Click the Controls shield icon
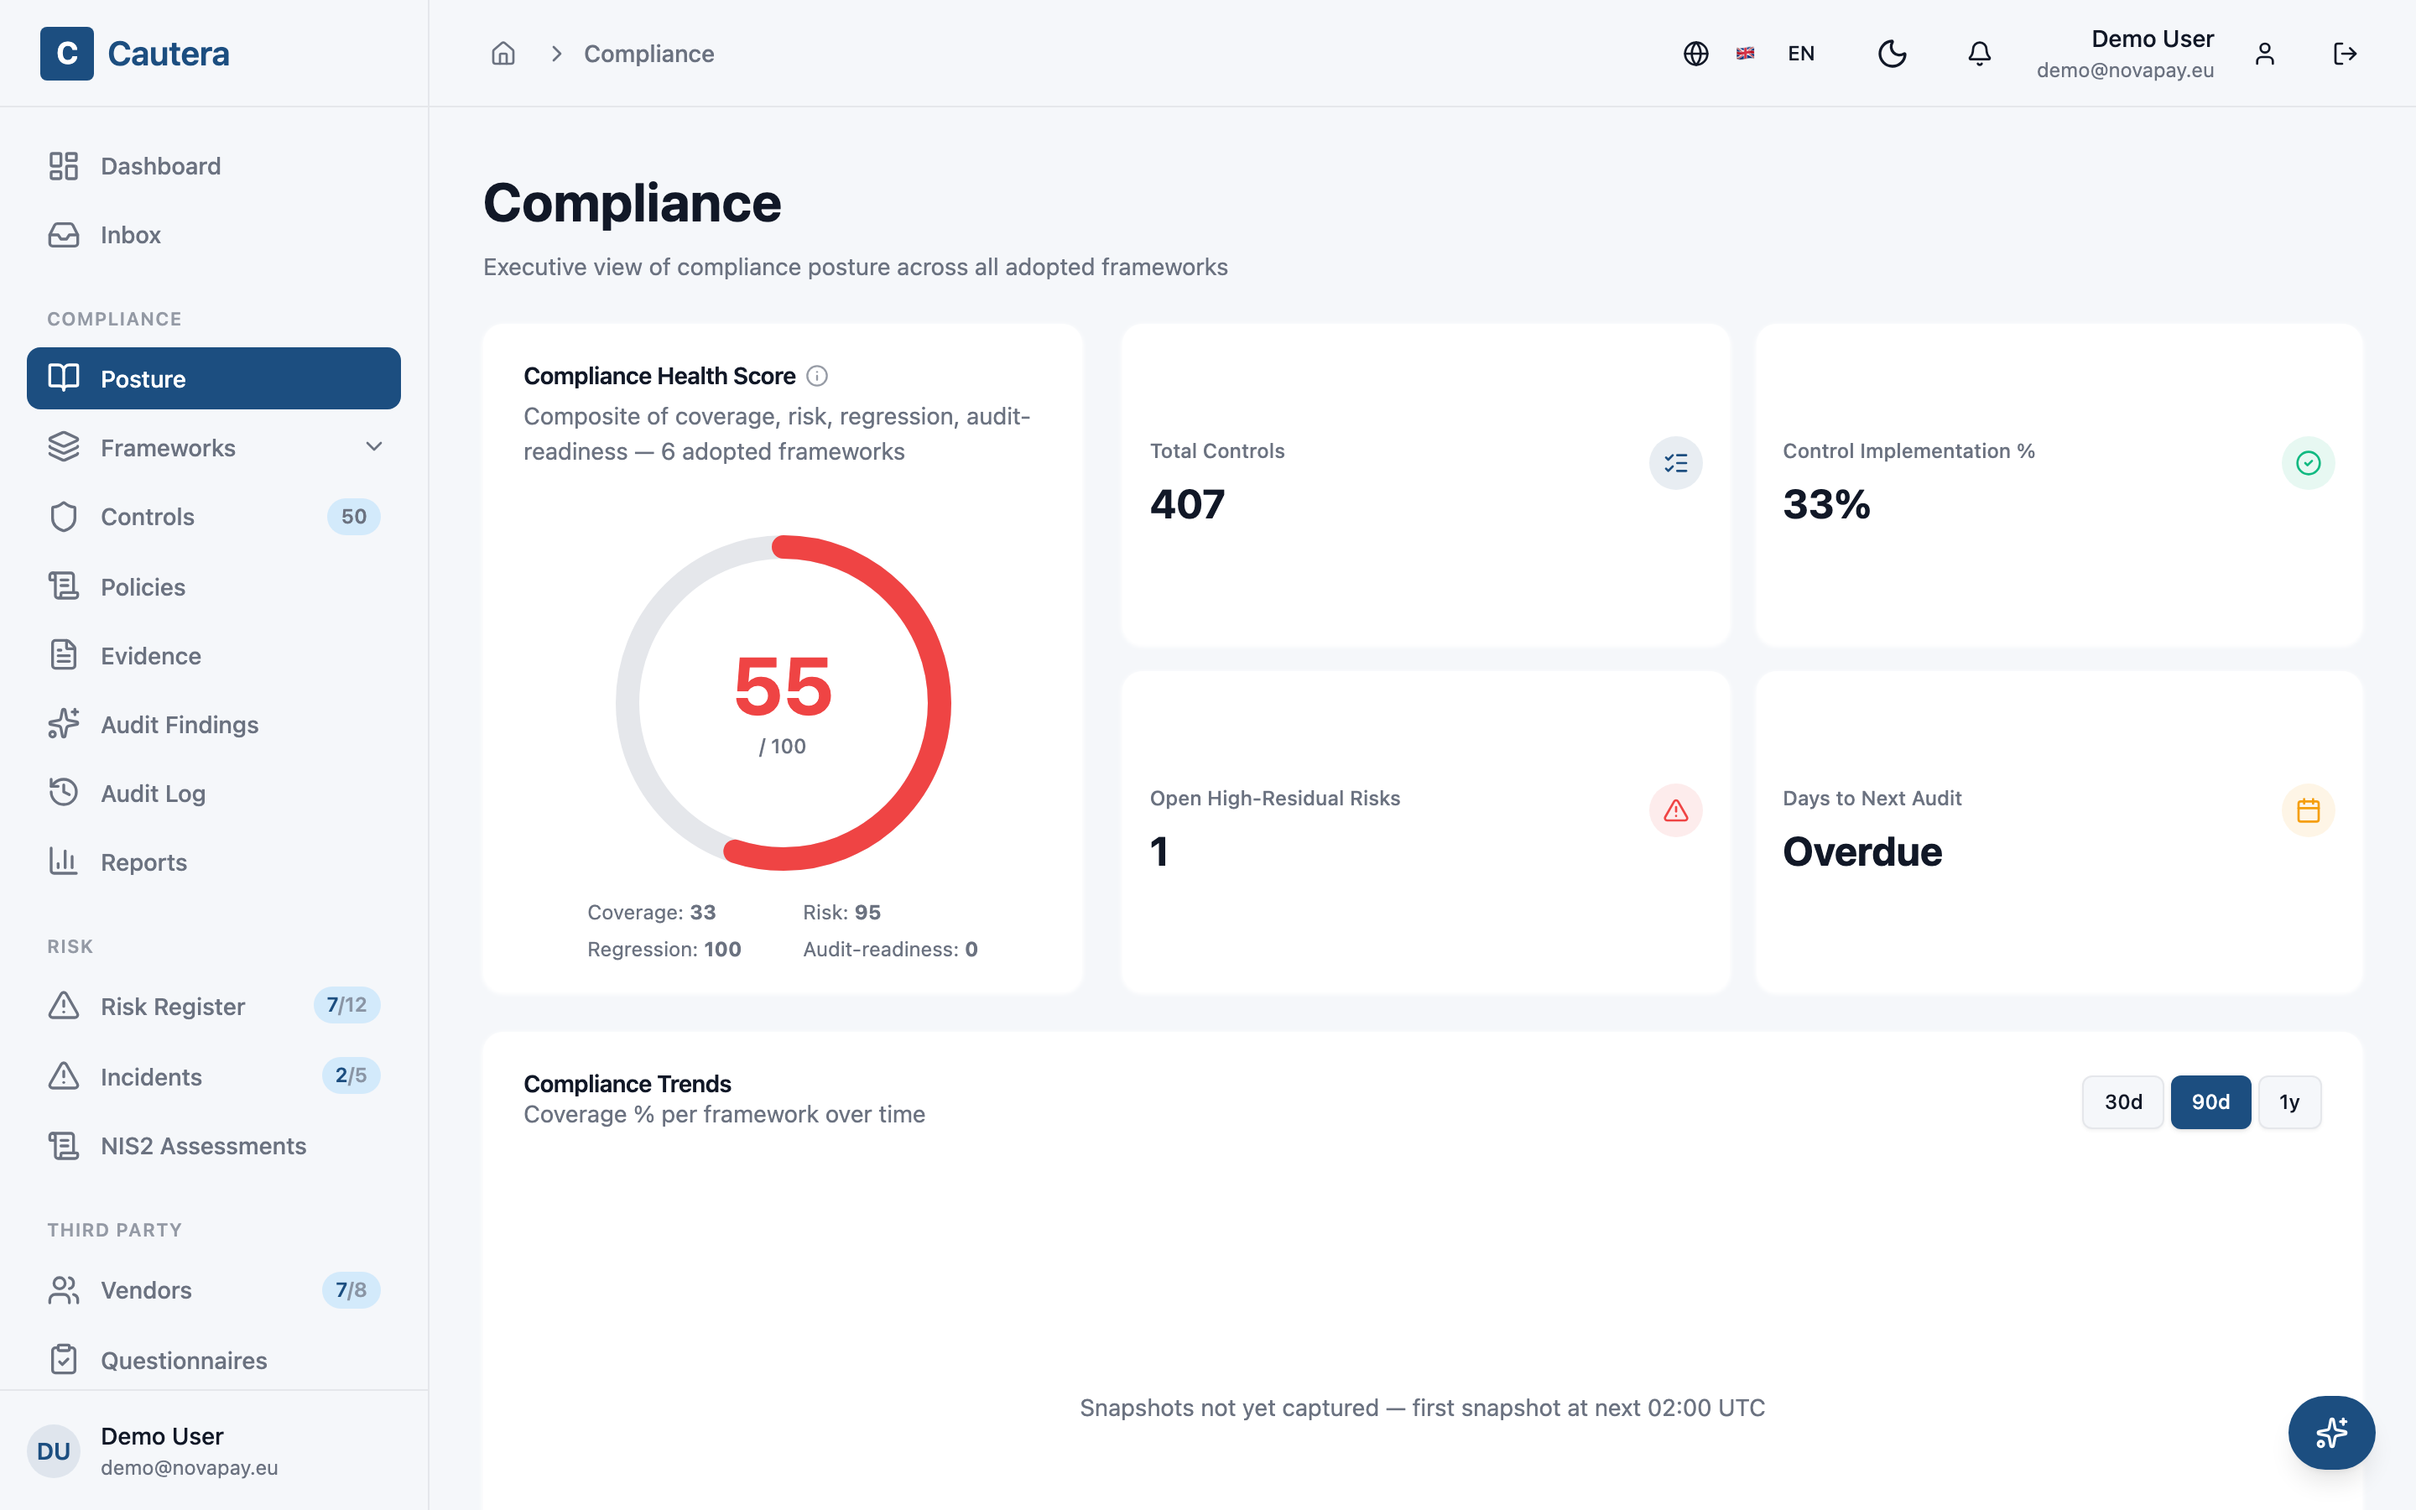The image size is (2416, 1510). [64, 516]
